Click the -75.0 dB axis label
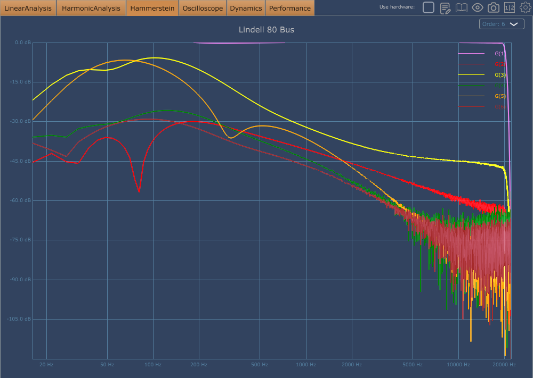 click(x=21, y=240)
